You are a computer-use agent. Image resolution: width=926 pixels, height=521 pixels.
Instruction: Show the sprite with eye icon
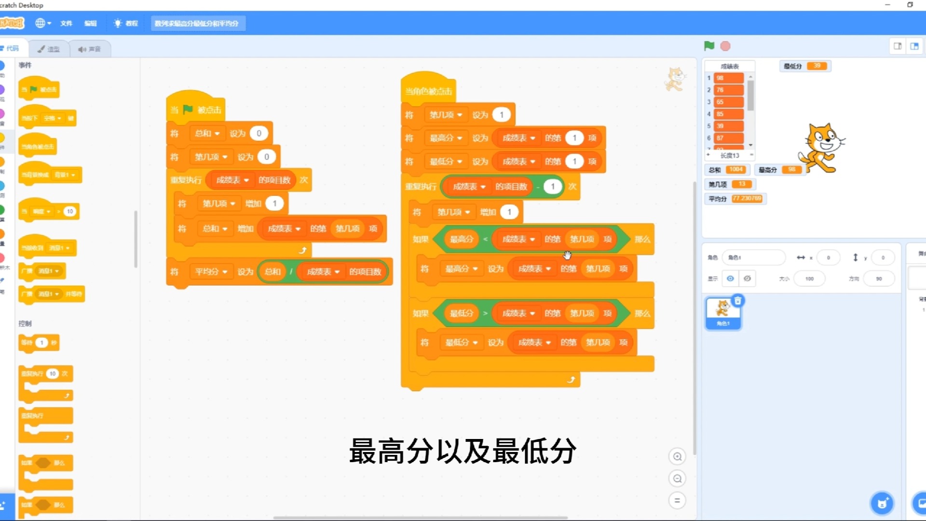(730, 279)
